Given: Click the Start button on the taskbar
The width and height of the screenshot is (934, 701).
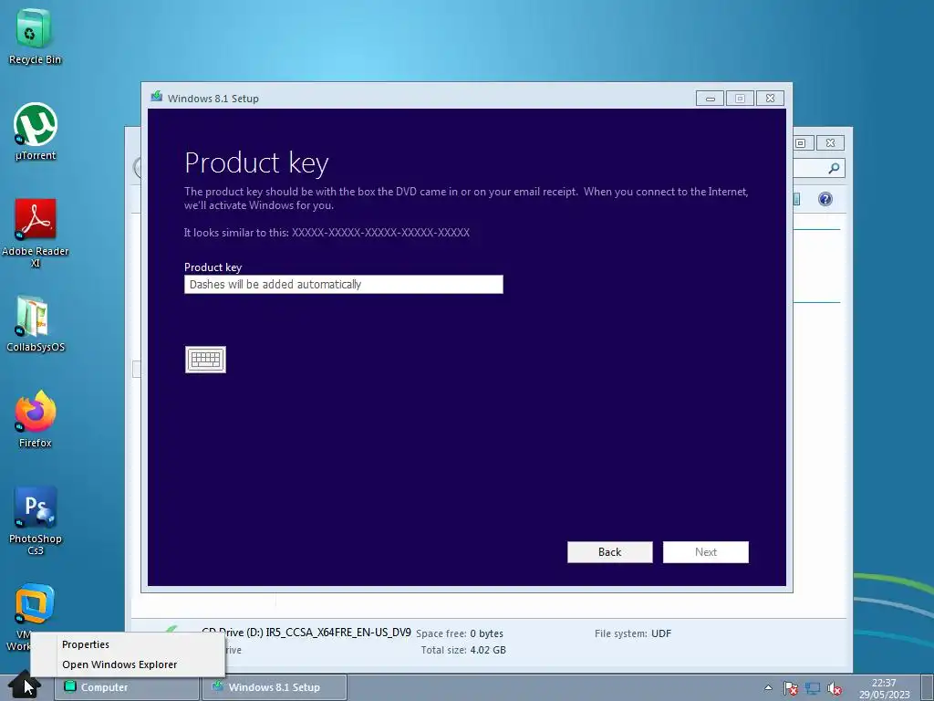Looking at the screenshot, I should click(24, 685).
